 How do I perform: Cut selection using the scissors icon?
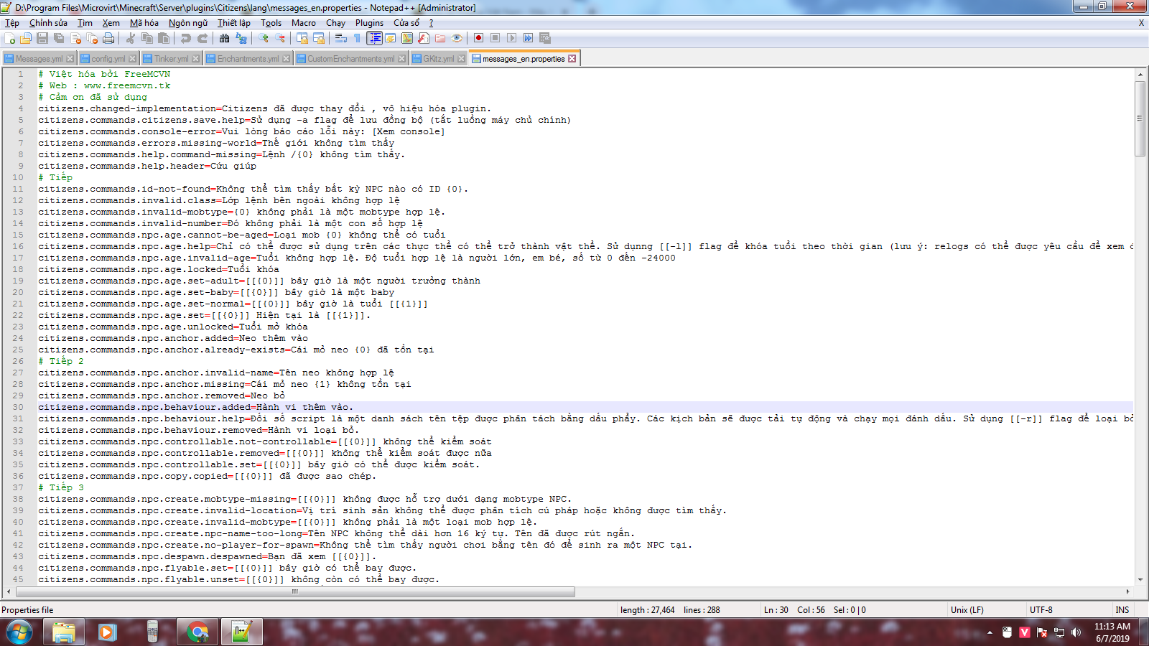pyautogui.click(x=131, y=38)
